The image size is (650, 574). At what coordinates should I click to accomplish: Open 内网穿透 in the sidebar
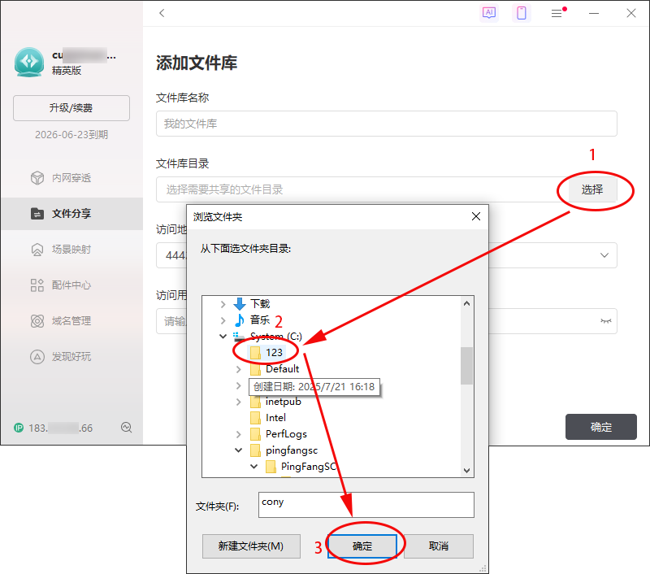coord(71,178)
